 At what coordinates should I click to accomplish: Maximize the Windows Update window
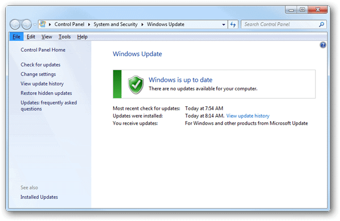(x=302, y=10)
